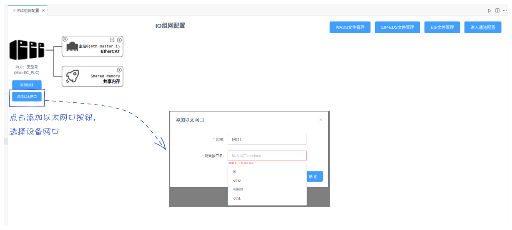Click the Ethernet port icon of 主站0
Viewport: 512px width, 230px height.
72,47
